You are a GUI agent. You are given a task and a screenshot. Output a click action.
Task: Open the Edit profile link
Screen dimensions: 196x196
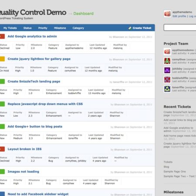179,16
